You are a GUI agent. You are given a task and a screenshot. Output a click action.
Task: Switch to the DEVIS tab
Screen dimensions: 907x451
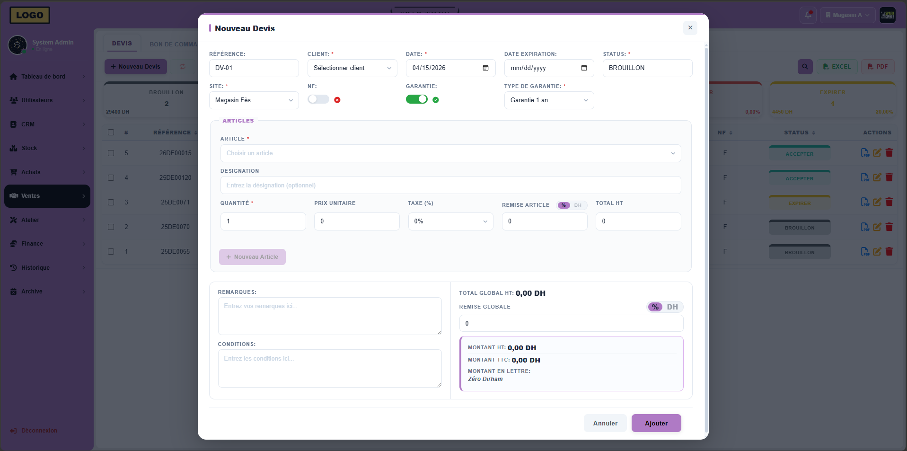pyautogui.click(x=122, y=44)
